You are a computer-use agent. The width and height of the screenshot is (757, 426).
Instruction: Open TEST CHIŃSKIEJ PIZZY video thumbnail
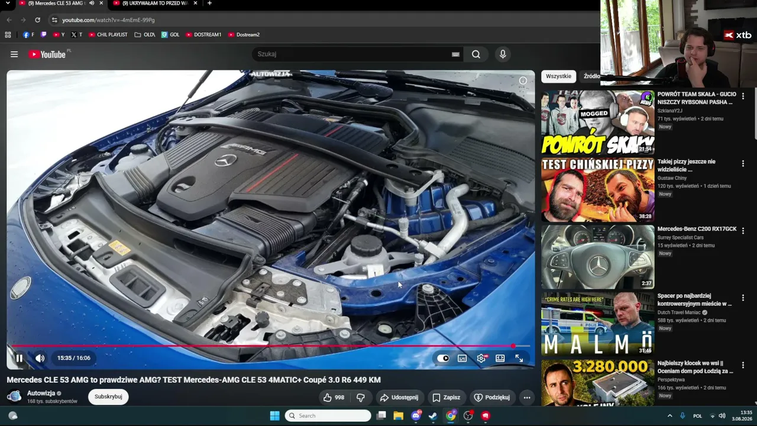(598, 190)
